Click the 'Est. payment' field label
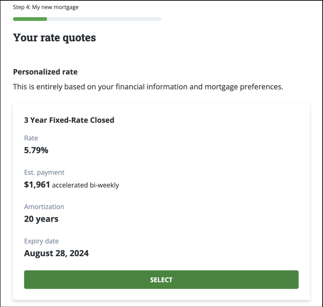The width and height of the screenshot is (323, 307). click(x=44, y=172)
